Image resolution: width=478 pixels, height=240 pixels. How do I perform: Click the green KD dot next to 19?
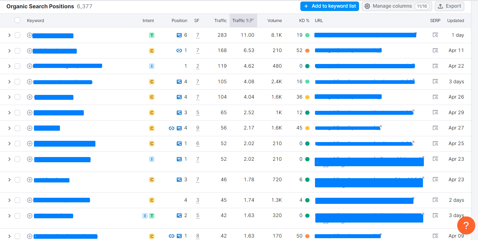[307, 35]
